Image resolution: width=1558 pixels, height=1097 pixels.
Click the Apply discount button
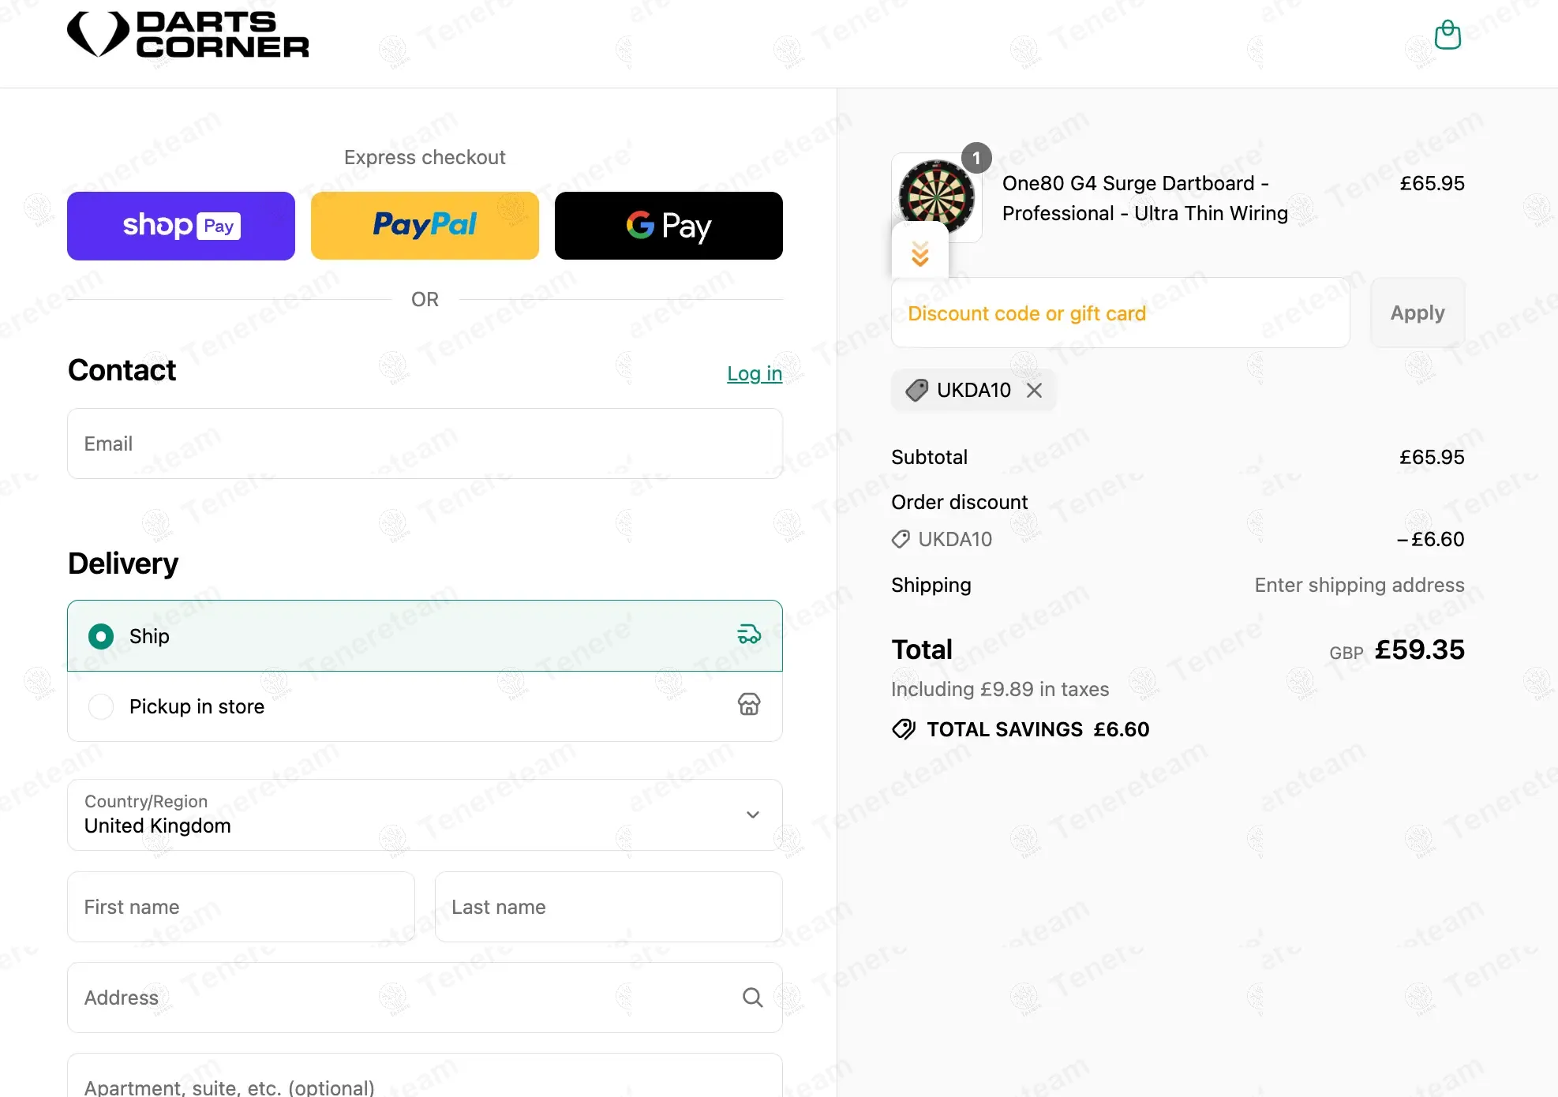[x=1418, y=313]
